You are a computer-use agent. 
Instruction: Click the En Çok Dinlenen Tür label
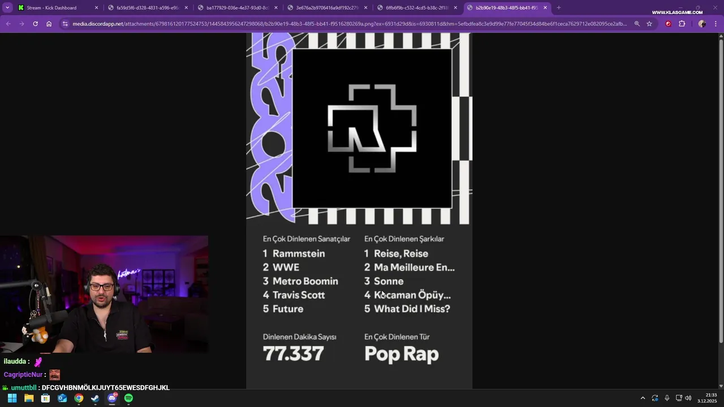click(x=397, y=337)
